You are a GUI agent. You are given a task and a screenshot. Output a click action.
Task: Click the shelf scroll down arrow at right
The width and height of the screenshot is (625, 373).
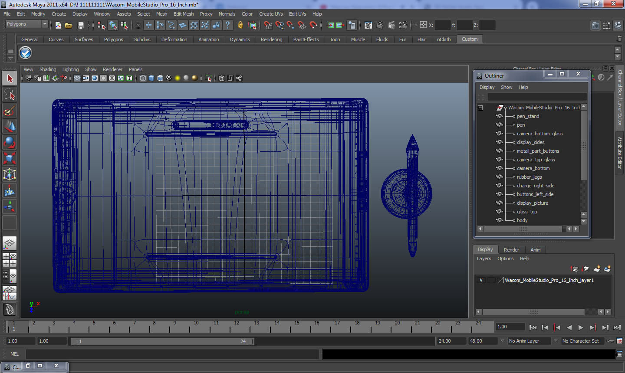coord(617,57)
